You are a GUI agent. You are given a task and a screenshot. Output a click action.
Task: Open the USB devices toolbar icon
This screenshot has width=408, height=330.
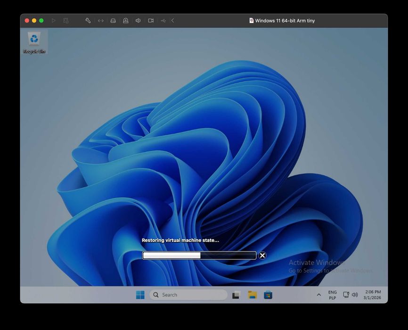point(163,21)
